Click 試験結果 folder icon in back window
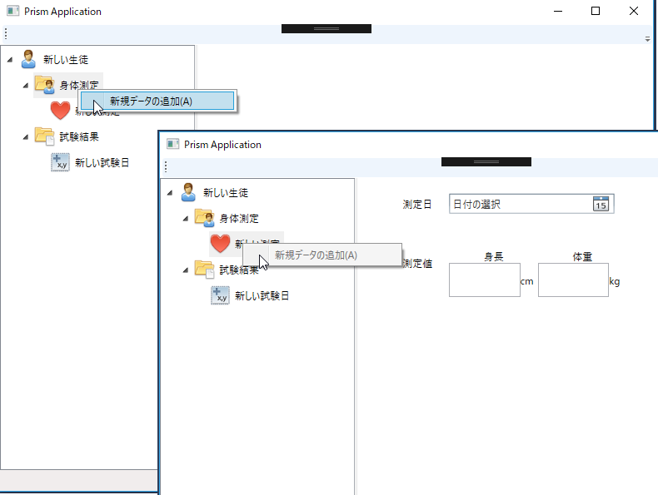Image resolution: width=658 pixels, height=495 pixels. tap(44, 136)
